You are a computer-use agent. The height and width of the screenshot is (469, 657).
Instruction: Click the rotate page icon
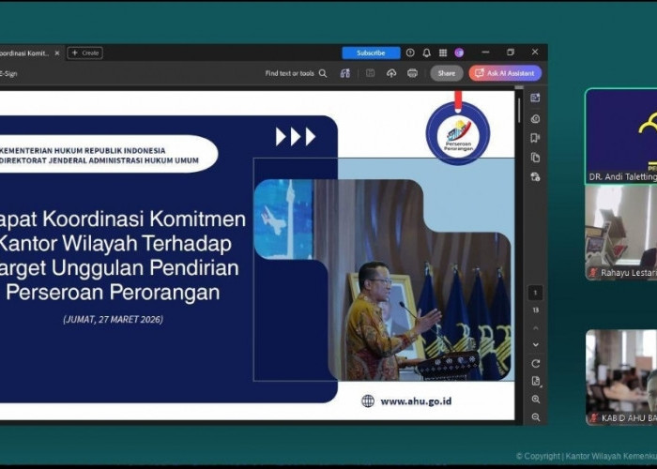pyautogui.click(x=536, y=364)
